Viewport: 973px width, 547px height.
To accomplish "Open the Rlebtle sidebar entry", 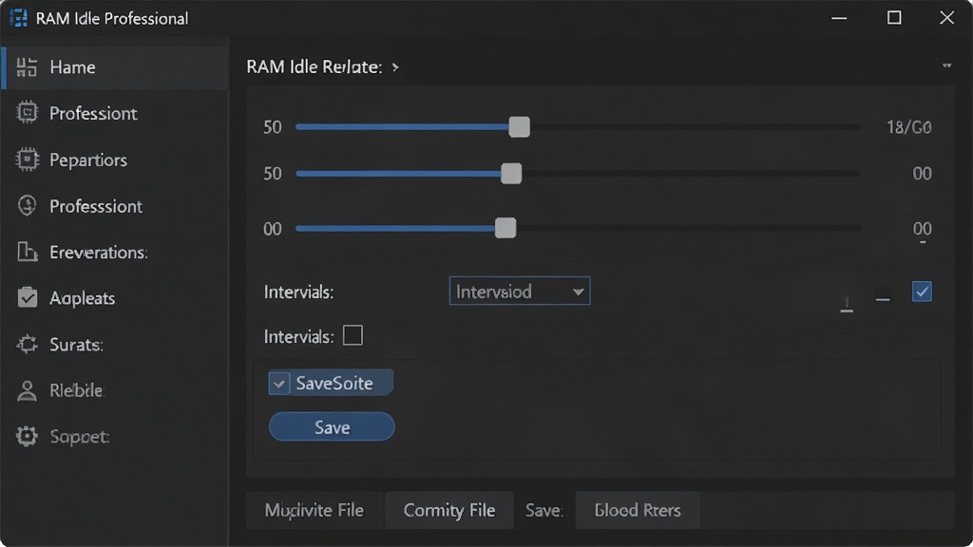I will point(115,390).
